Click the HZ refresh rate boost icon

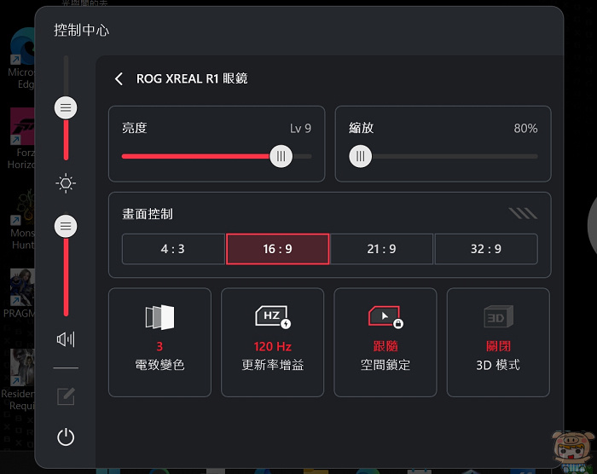pos(273,316)
